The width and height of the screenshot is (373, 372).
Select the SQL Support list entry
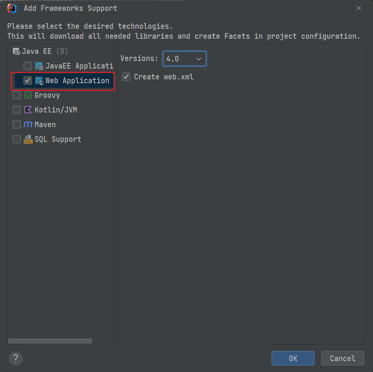click(58, 139)
